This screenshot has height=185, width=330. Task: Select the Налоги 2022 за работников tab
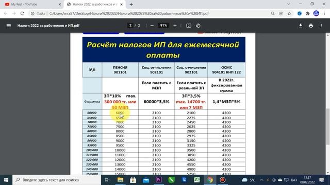[95, 4]
